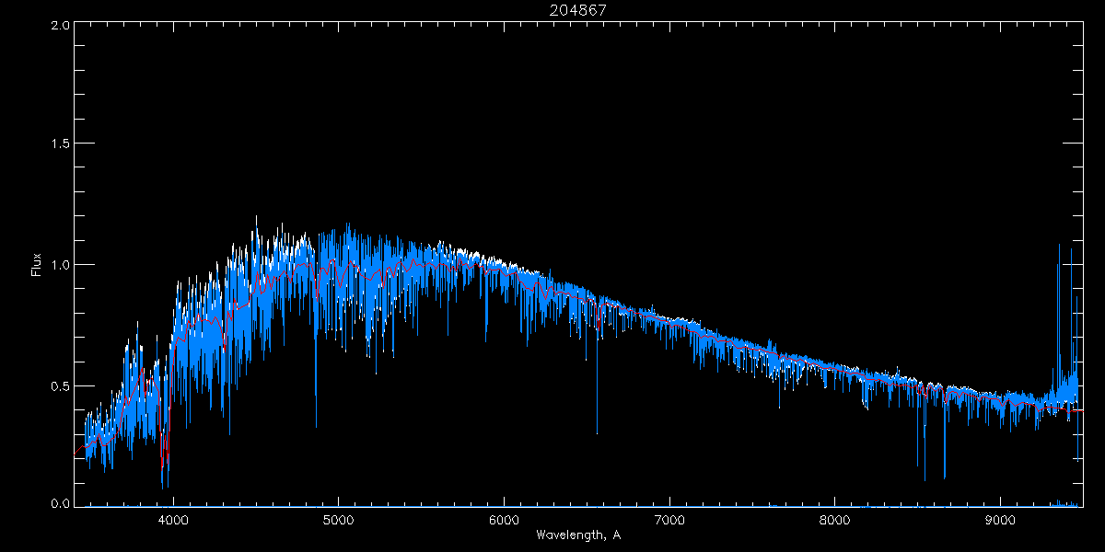
Task: Select the 4000 x-axis tick label
Action: point(173,518)
